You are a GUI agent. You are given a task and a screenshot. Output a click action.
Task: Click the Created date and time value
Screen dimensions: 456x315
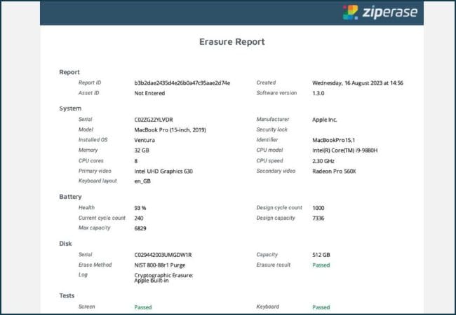(357, 83)
